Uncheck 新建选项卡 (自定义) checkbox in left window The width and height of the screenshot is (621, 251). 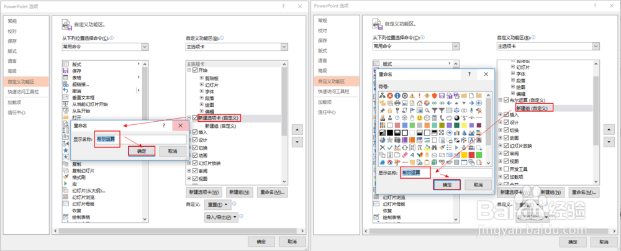pos(195,118)
